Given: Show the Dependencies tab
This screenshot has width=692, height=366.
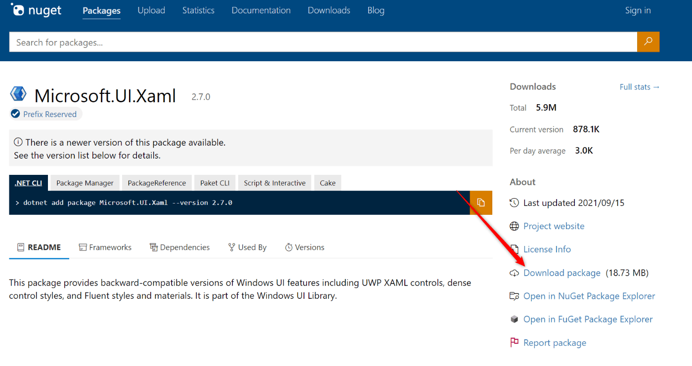Looking at the screenshot, I should pos(180,247).
